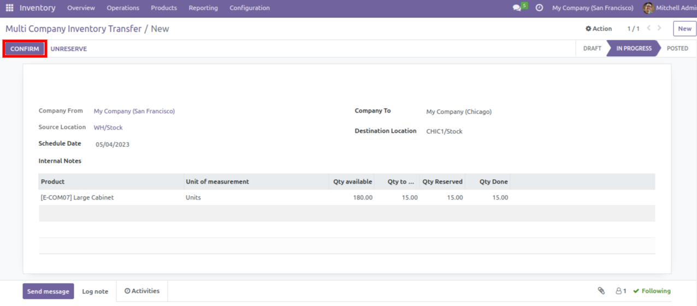
Task: Open the Configuration menu
Action: click(249, 8)
